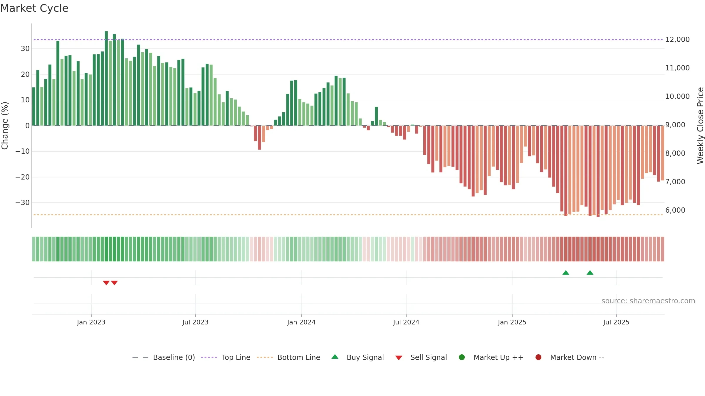Click the Change (%) axis title

[x=5, y=126]
